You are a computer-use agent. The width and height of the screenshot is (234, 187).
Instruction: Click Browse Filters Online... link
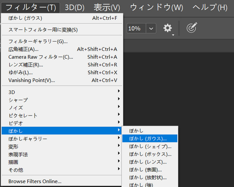pos(35,181)
